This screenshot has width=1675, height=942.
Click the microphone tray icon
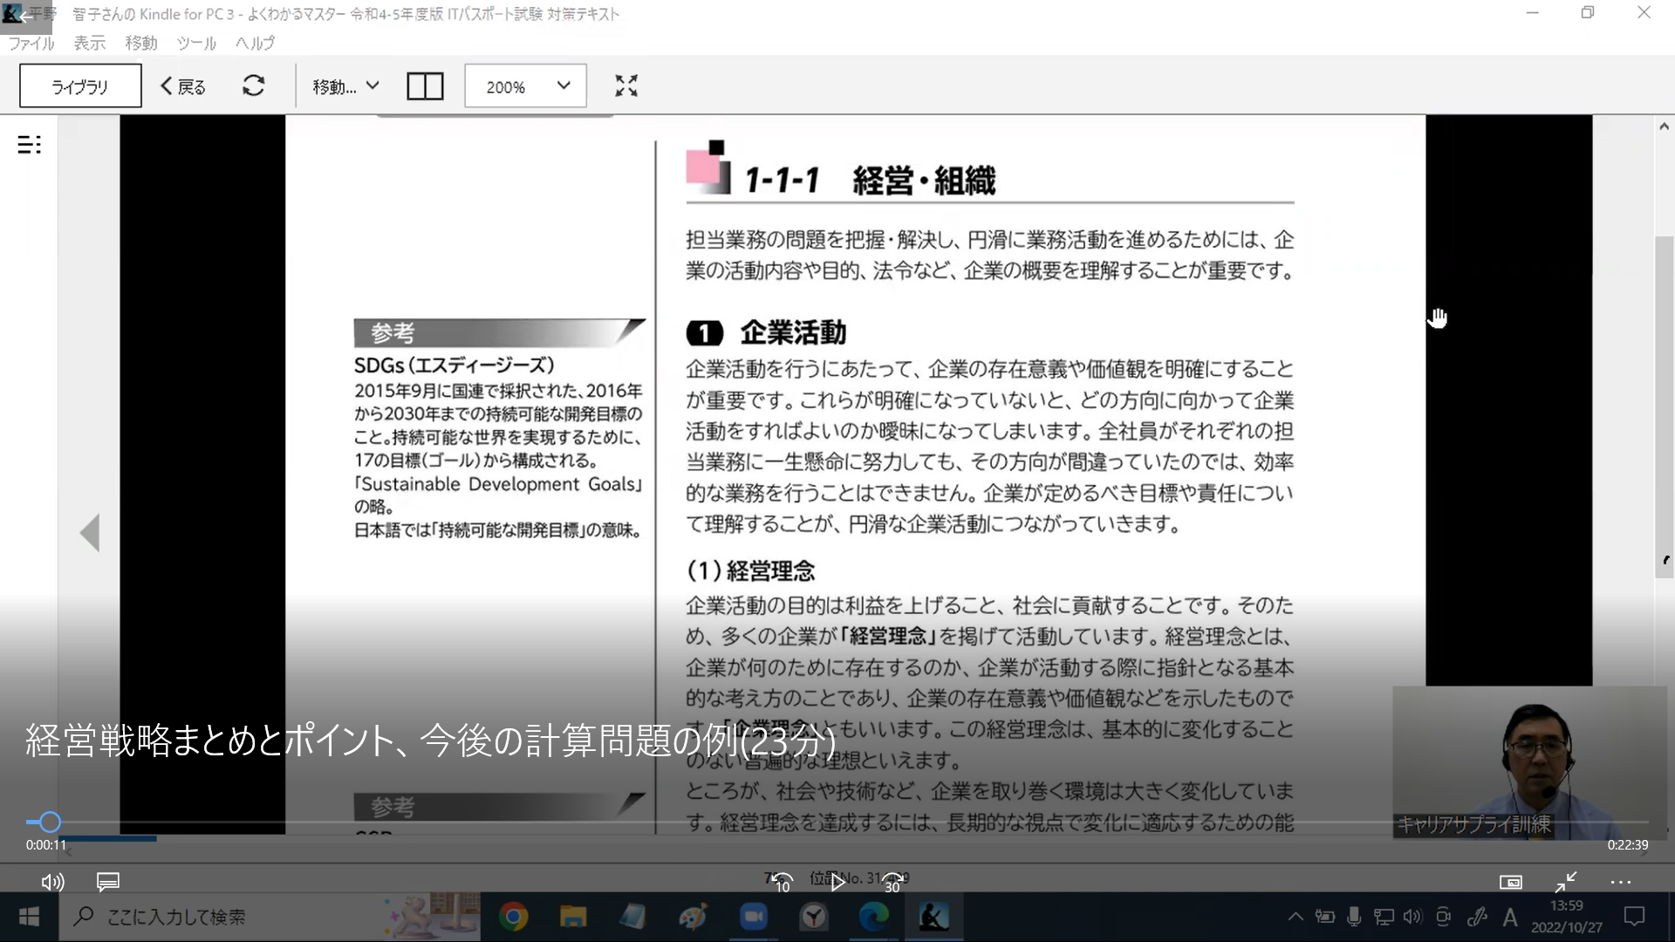coord(1354,917)
